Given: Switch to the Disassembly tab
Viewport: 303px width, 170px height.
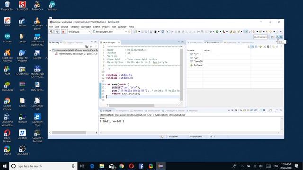Looking at the screenshot, I should pos(246,42).
